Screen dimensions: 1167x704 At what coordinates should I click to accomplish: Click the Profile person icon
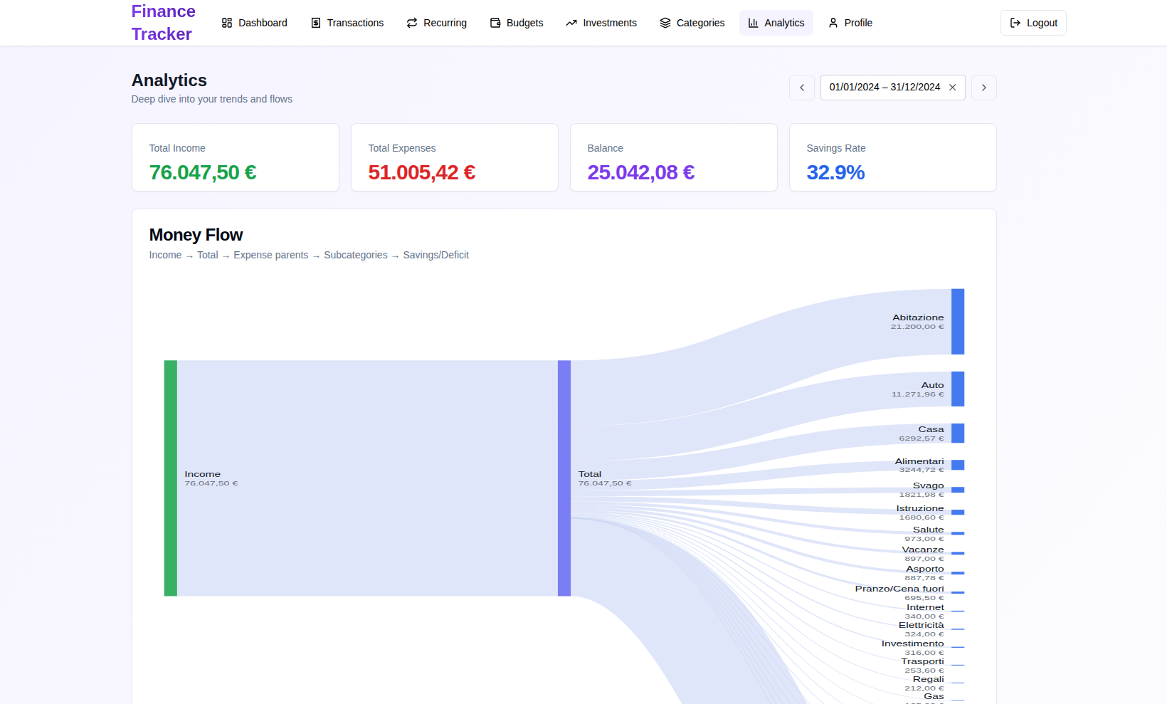click(833, 23)
